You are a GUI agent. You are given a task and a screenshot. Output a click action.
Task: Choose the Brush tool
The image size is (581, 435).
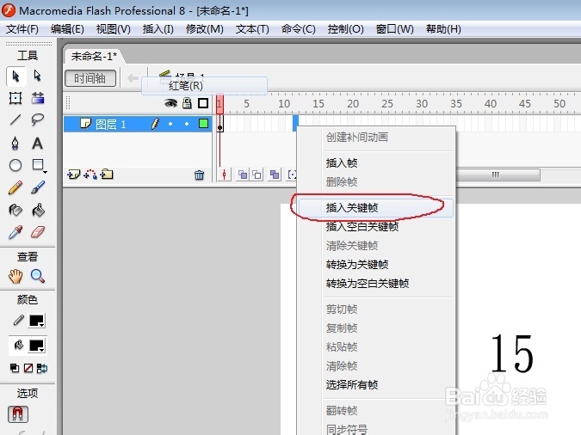(38, 187)
